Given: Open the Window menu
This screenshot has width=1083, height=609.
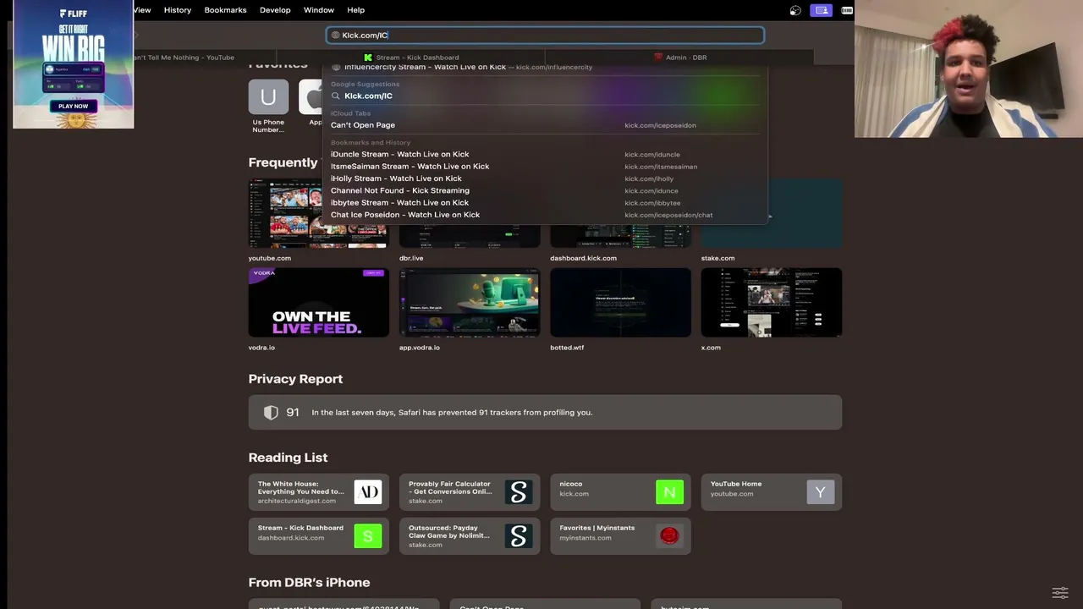Looking at the screenshot, I should [x=319, y=10].
